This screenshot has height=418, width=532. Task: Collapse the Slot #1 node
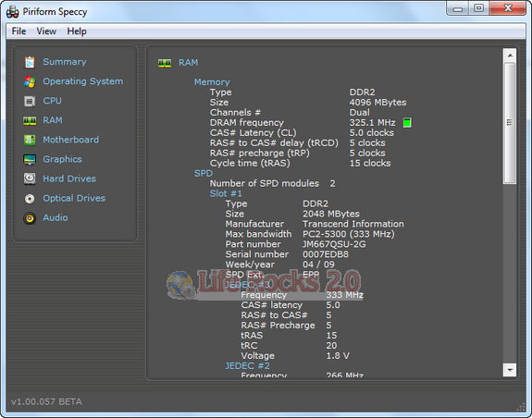point(226,193)
